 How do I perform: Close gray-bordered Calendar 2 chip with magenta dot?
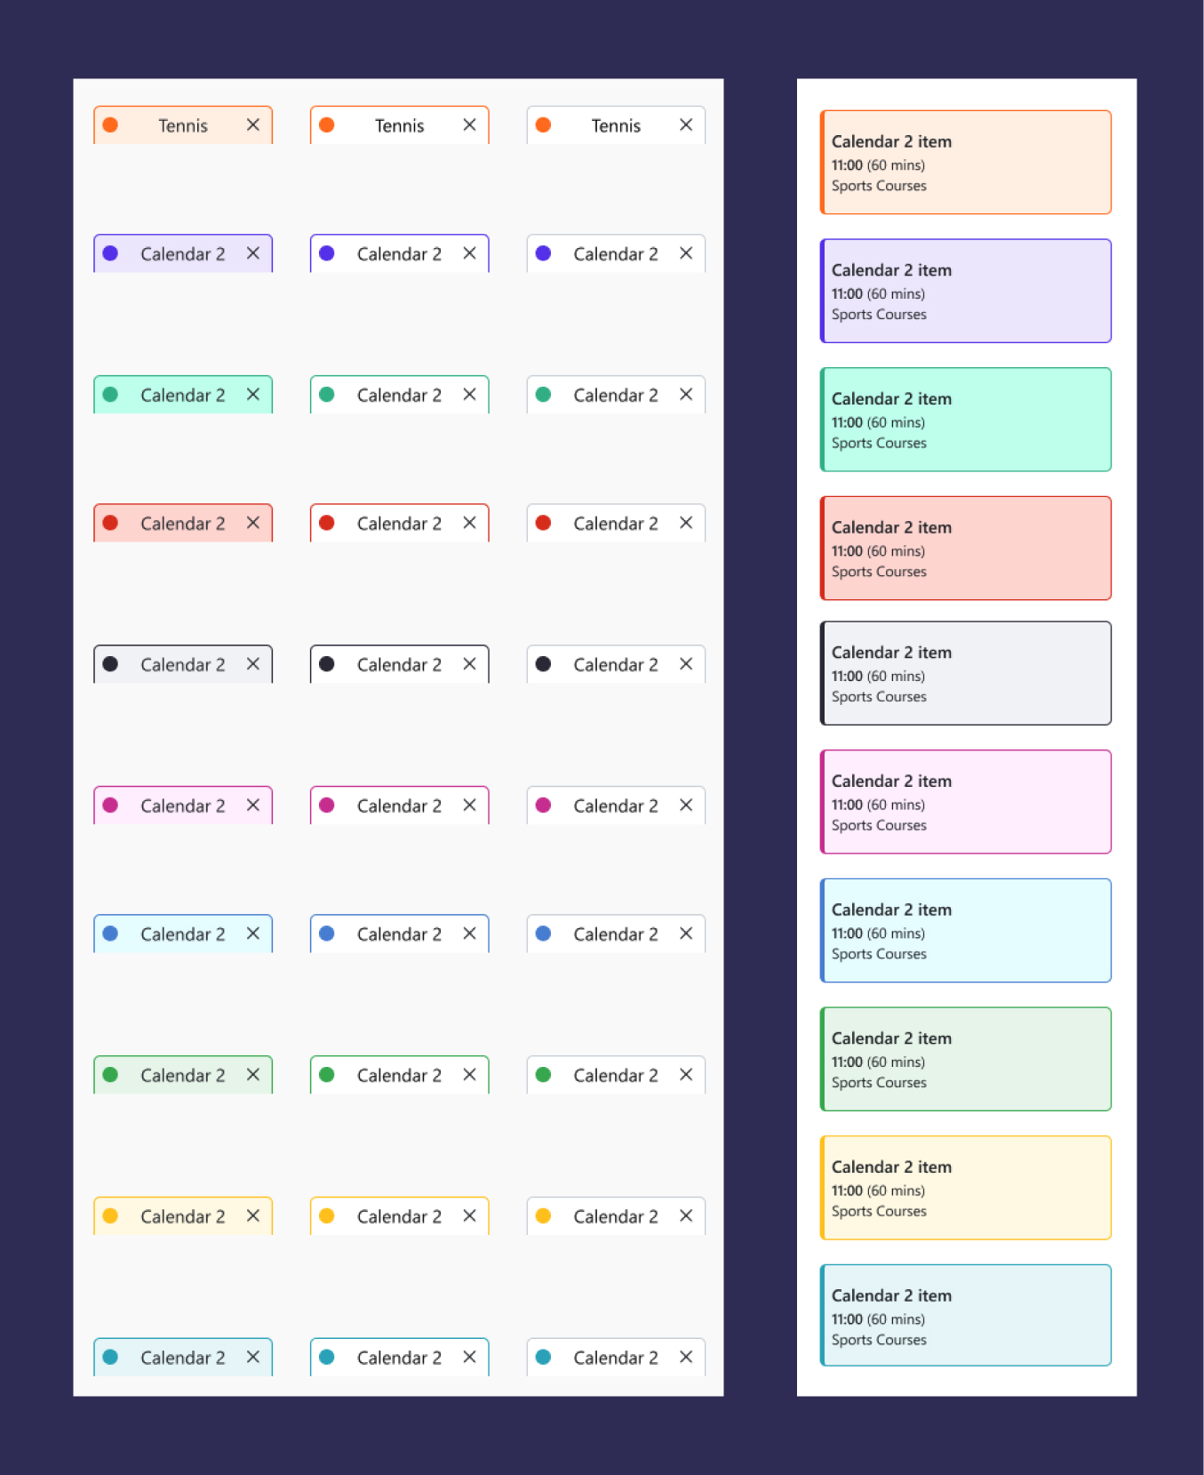(x=686, y=805)
